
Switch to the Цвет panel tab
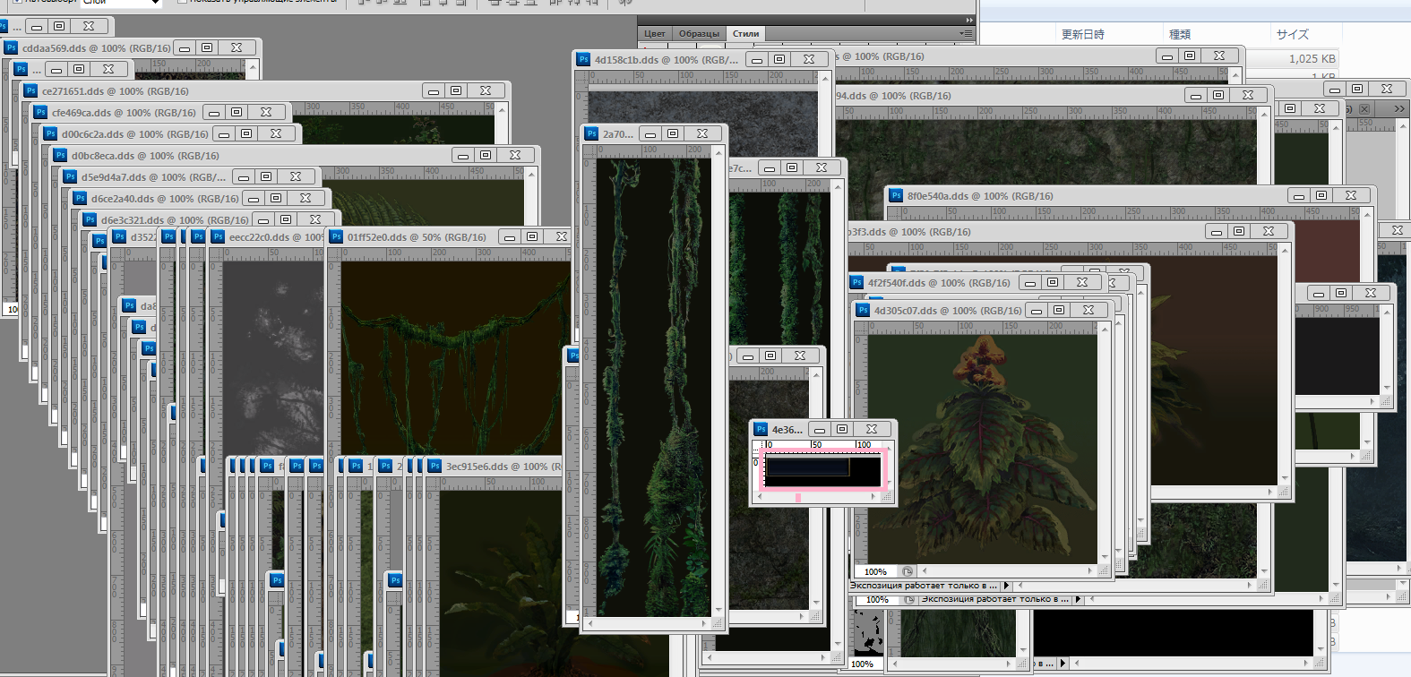pyautogui.click(x=654, y=34)
